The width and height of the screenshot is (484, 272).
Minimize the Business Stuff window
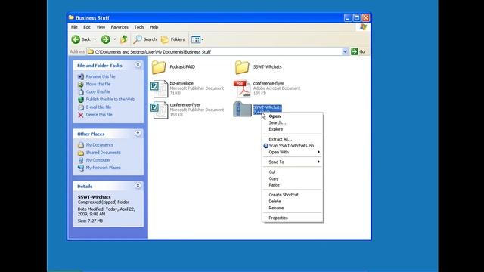348,17
